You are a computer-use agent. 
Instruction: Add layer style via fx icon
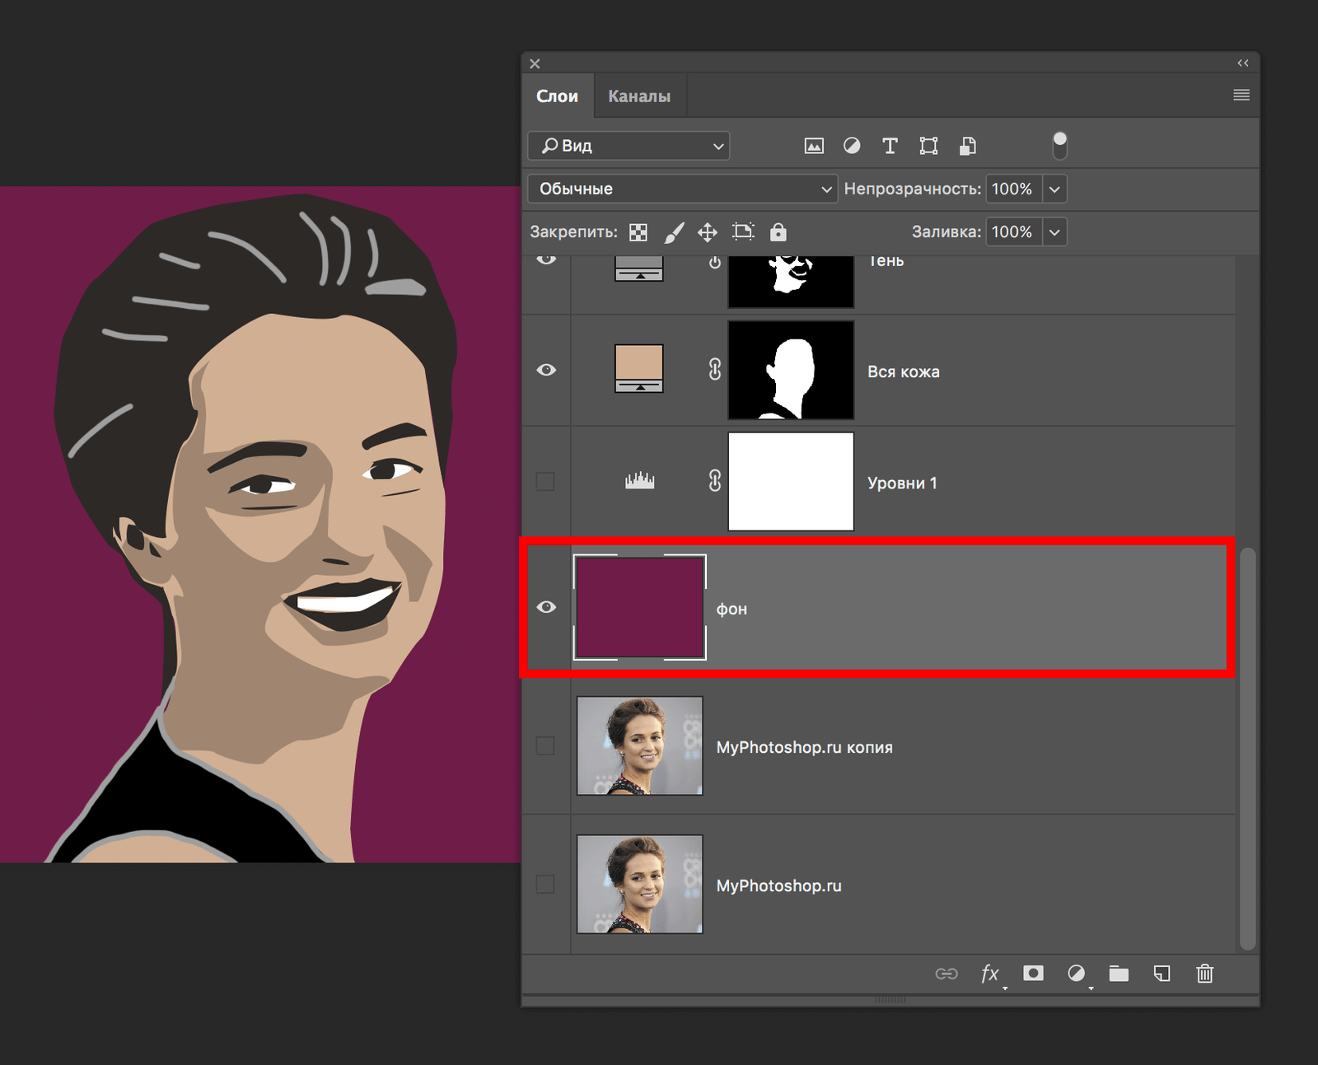[x=990, y=974]
